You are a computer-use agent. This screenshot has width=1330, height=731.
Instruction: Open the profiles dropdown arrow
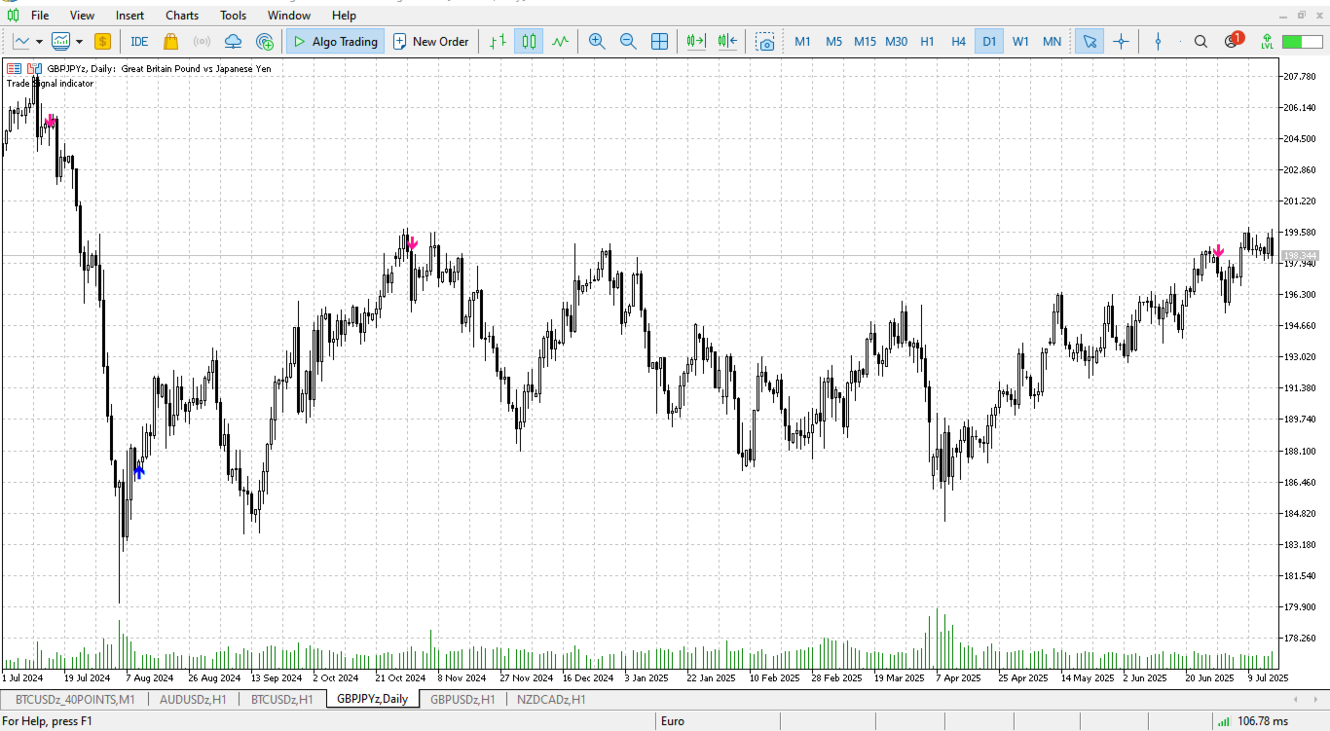(x=79, y=42)
